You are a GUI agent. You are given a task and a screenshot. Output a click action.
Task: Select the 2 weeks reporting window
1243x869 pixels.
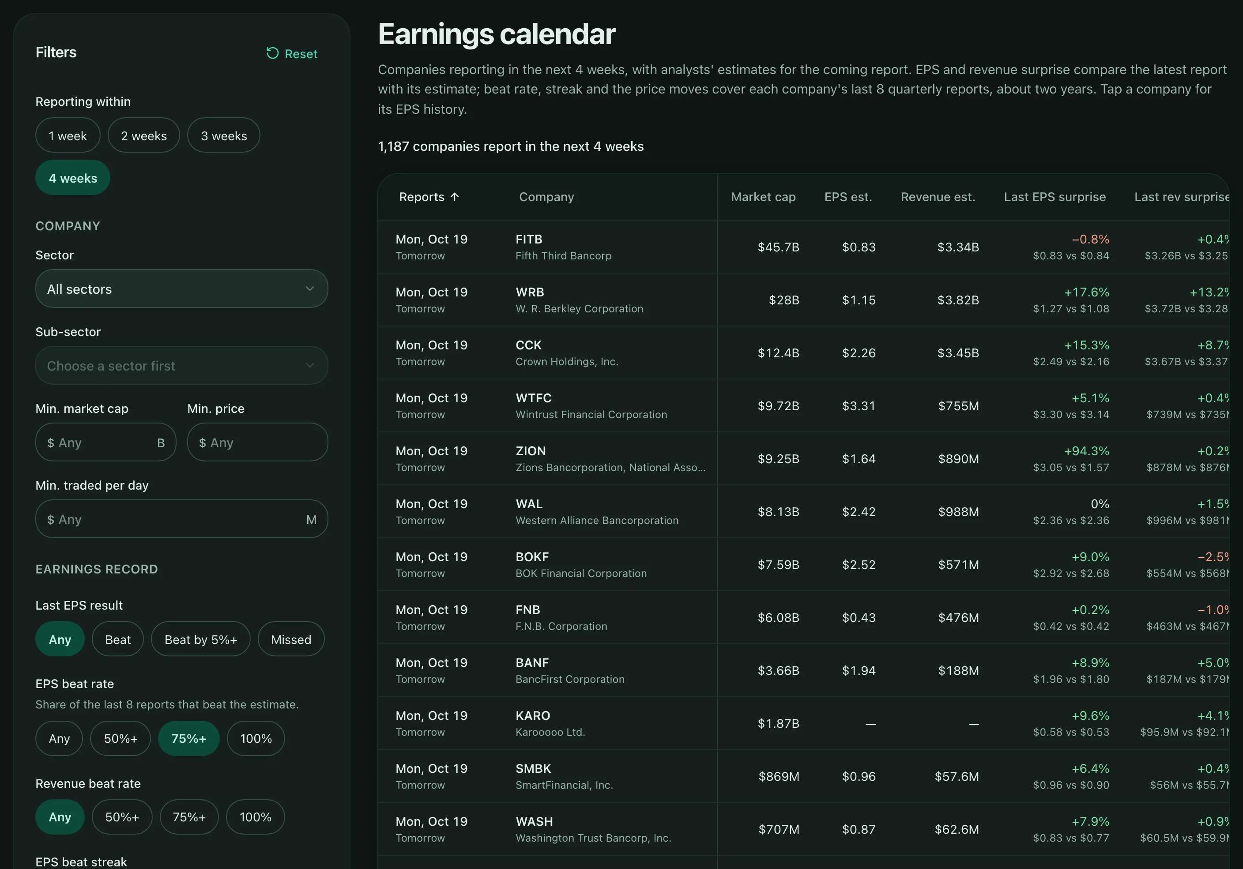143,135
